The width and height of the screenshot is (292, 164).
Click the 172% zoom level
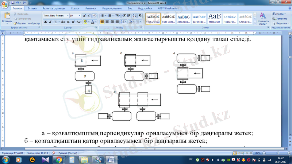tap(257, 153)
